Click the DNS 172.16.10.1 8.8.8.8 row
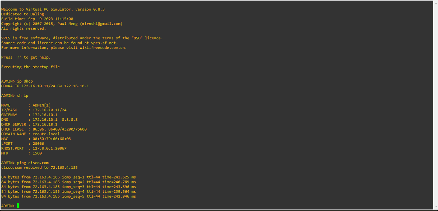 [x=39, y=119]
